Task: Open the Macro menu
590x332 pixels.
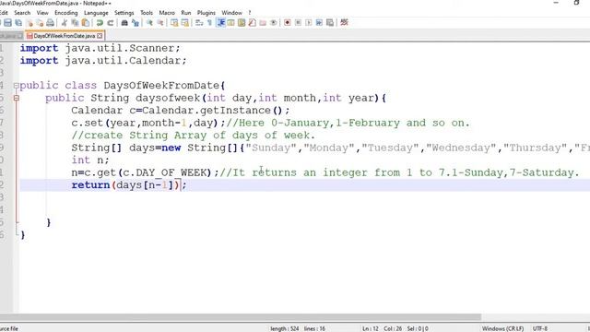Action: coord(167,13)
